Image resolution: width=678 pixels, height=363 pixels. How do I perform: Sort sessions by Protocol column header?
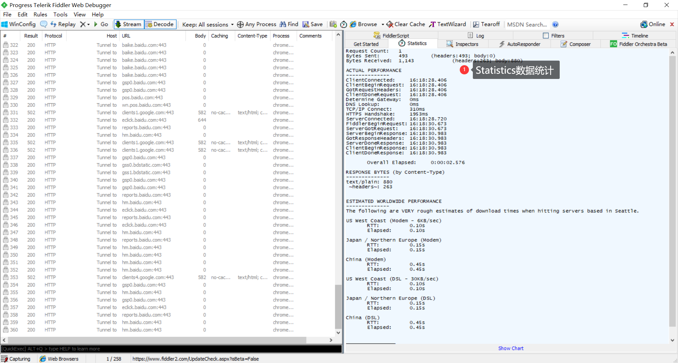[x=53, y=36]
